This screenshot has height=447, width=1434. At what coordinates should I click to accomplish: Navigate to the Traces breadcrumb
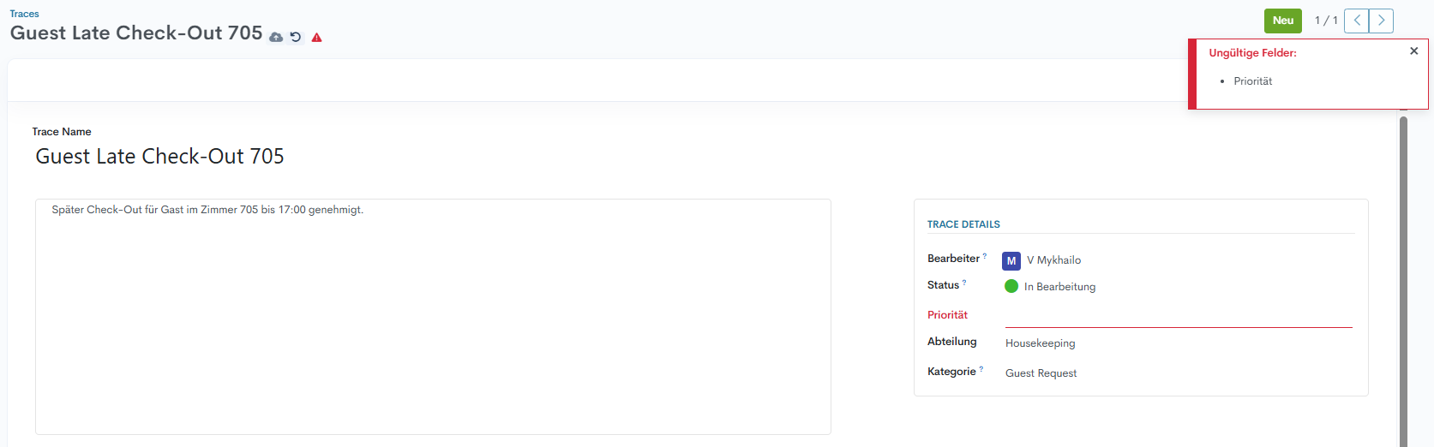[x=24, y=14]
